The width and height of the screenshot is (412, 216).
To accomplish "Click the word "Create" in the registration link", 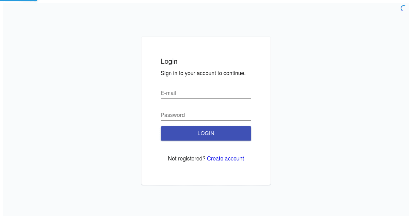I will (215, 158).
